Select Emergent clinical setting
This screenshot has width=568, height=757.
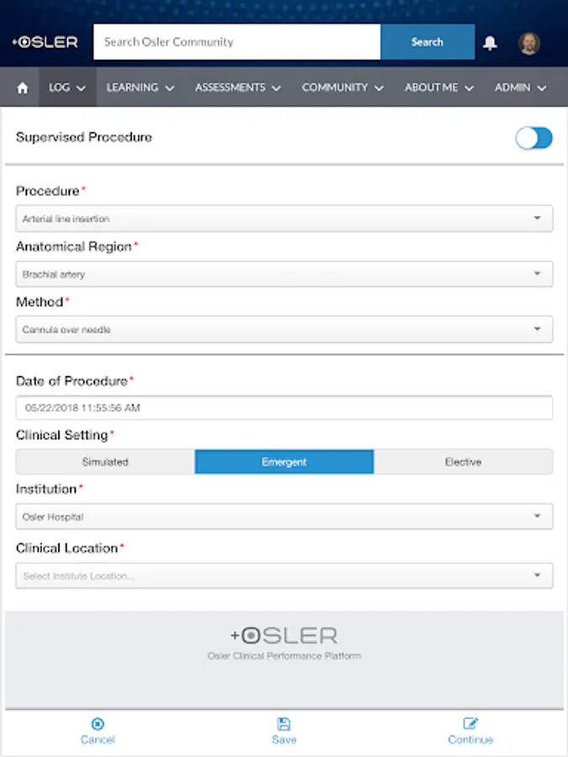(284, 462)
